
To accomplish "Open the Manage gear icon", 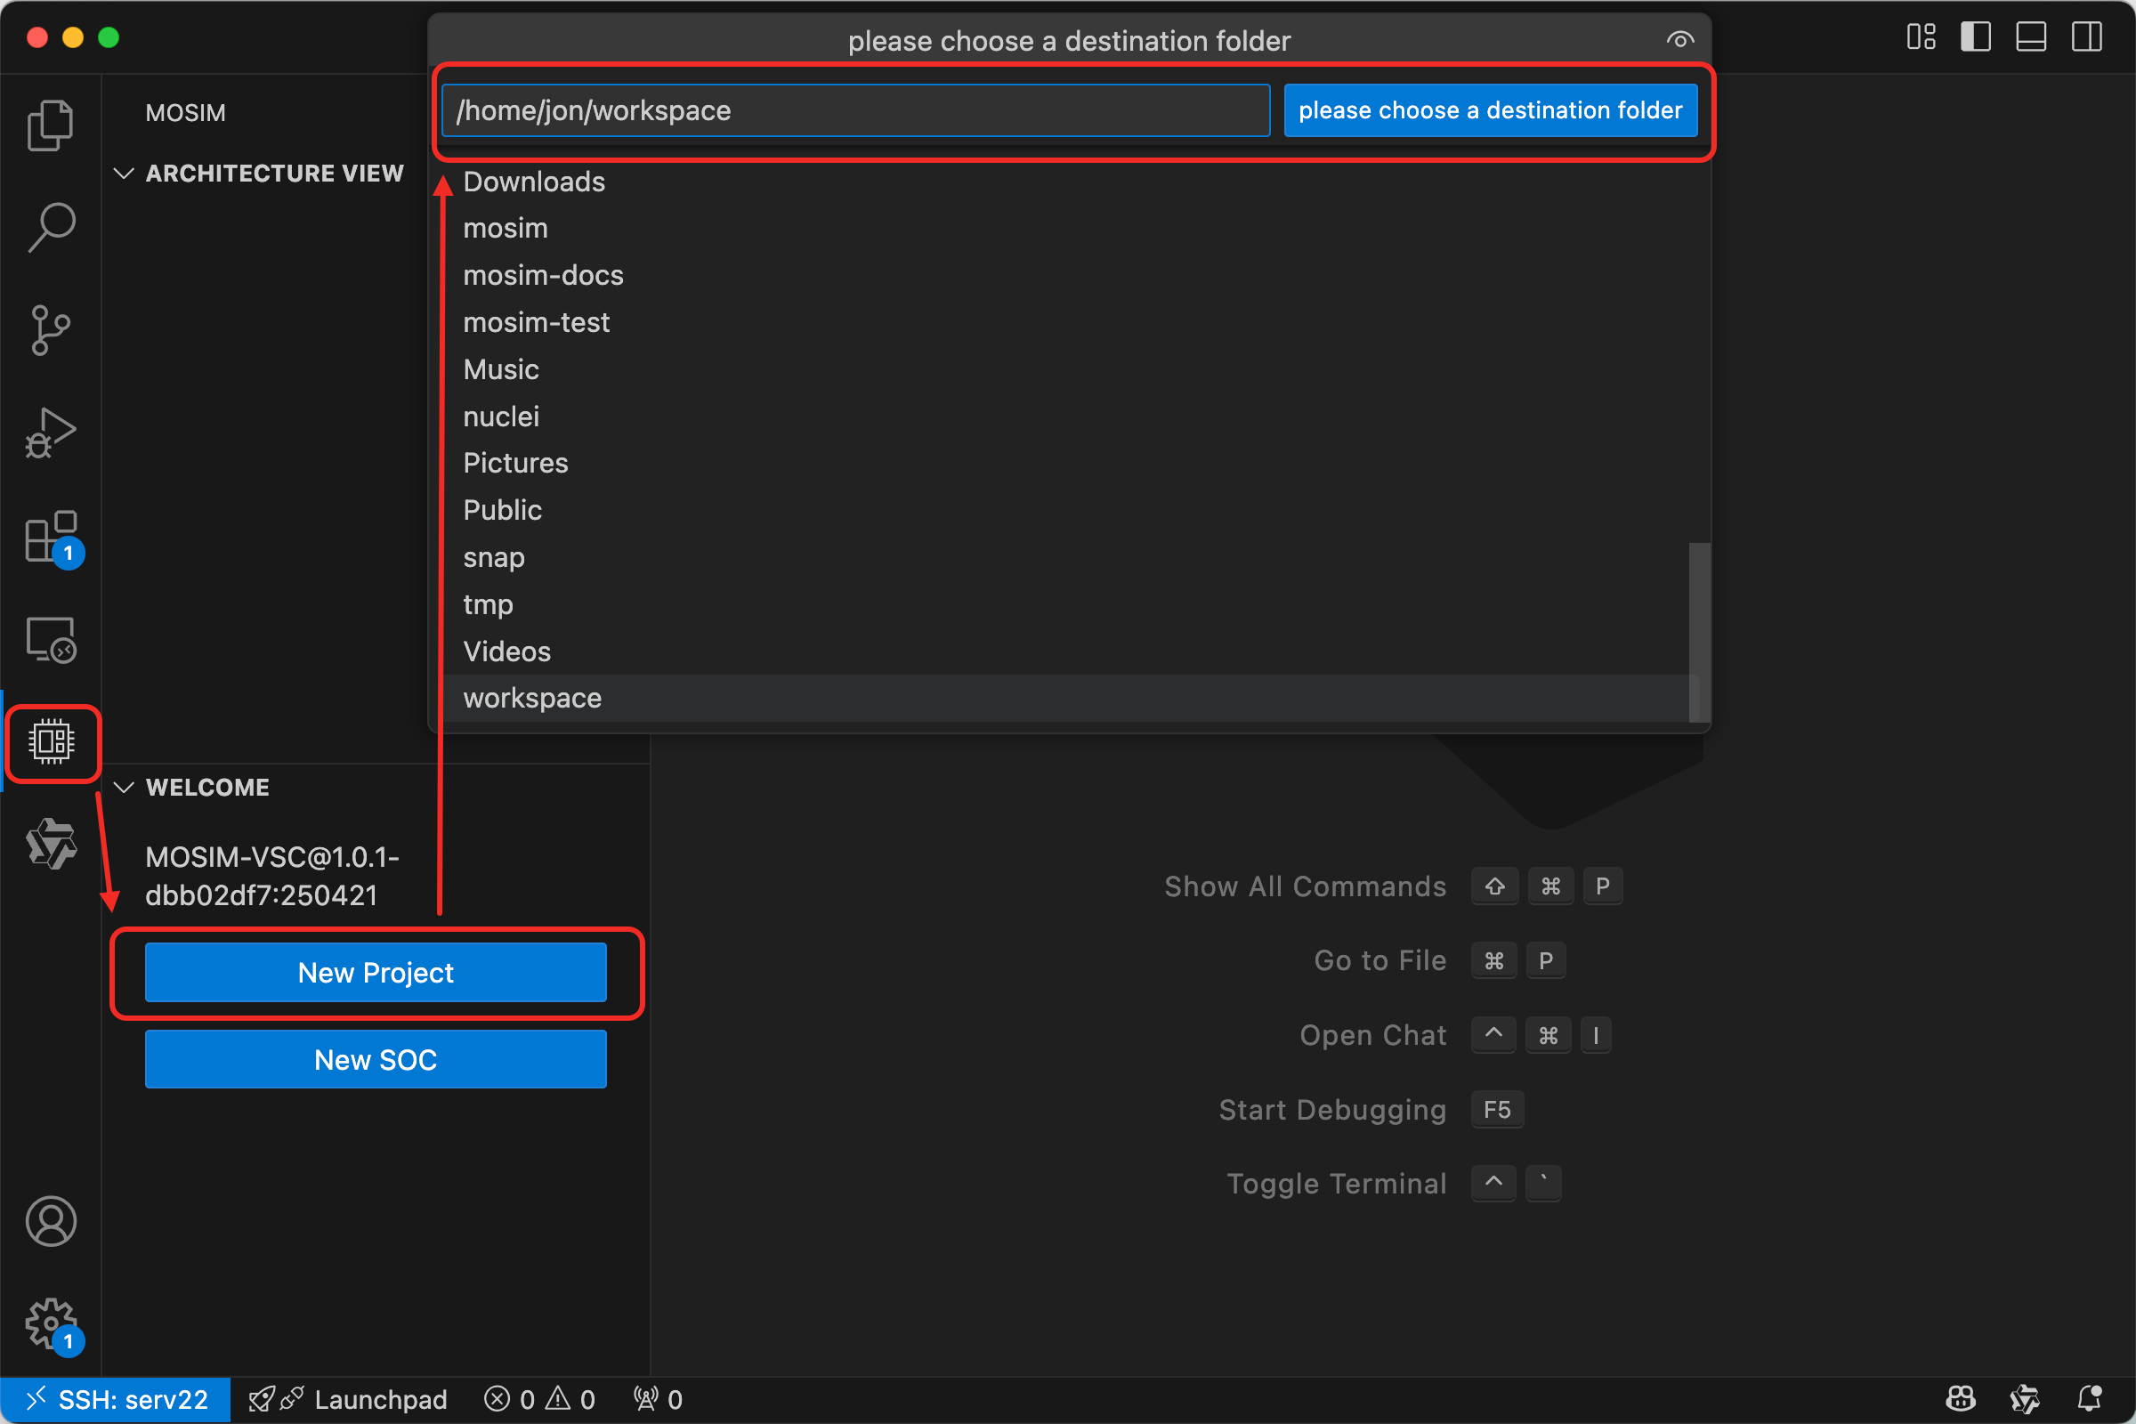I will pos(51,1324).
